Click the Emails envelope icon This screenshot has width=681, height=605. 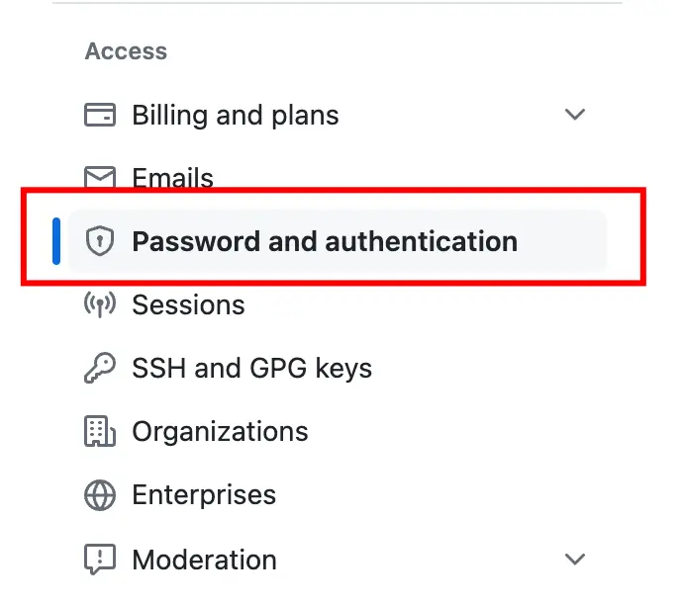tap(100, 177)
